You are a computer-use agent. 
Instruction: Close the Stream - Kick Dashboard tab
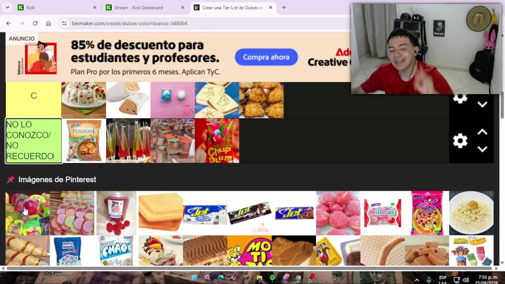[183, 7]
